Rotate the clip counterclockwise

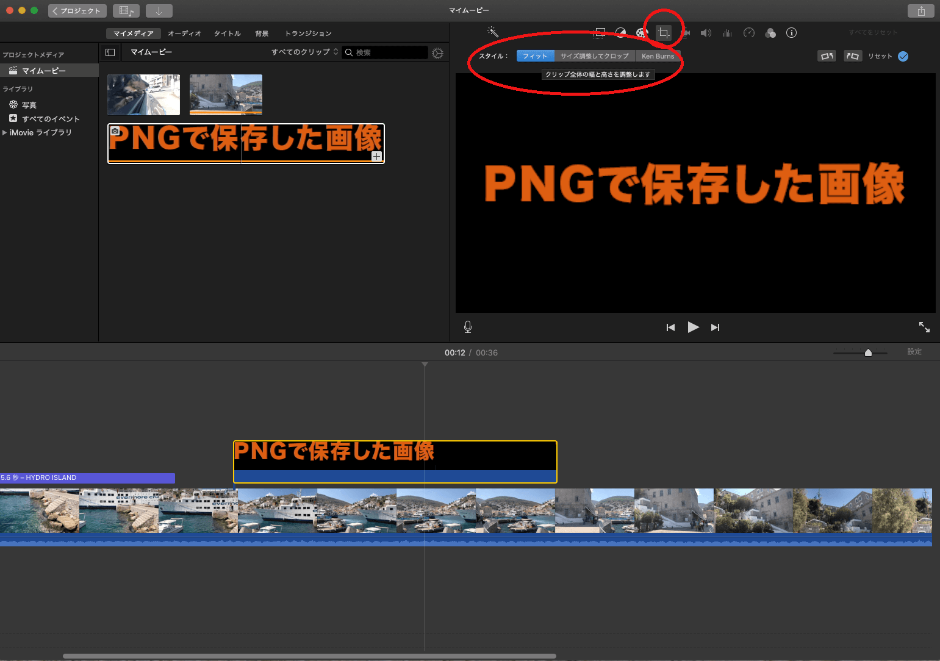[827, 56]
